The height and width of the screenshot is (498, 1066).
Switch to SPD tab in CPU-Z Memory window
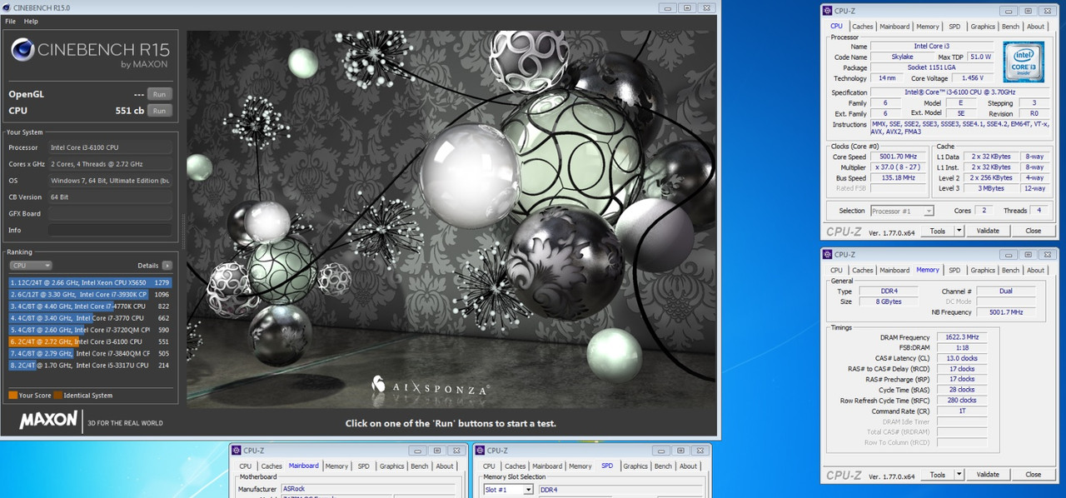tap(954, 270)
